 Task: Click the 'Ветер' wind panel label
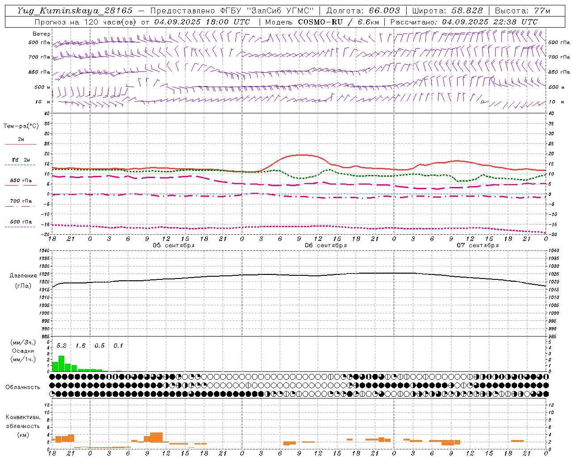pyautogui.click(x=42, y=34)
